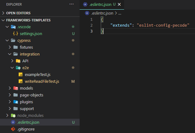Expand the fixtures folder chevron
Image resolution: width=195 pixels, height=133 pixels.
pyautogui.click(x=10, y=47)
